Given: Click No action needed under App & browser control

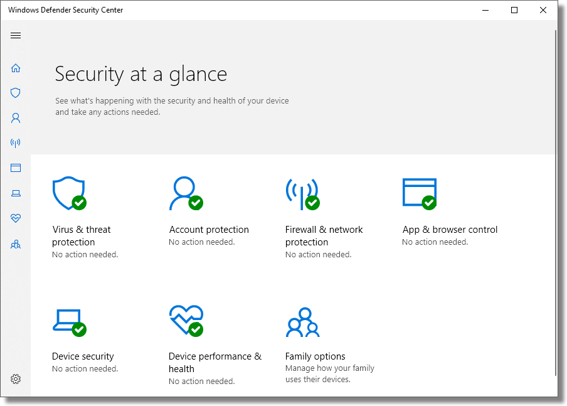Looking at the screenshot, I should click(435, 242).
